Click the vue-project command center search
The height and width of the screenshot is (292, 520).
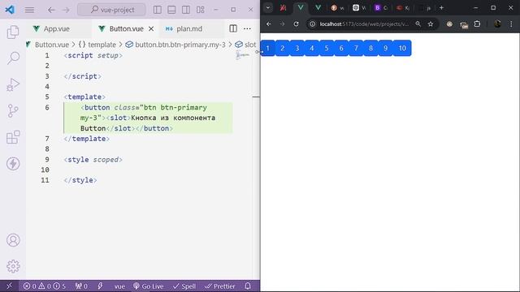(x=111, y=10)
